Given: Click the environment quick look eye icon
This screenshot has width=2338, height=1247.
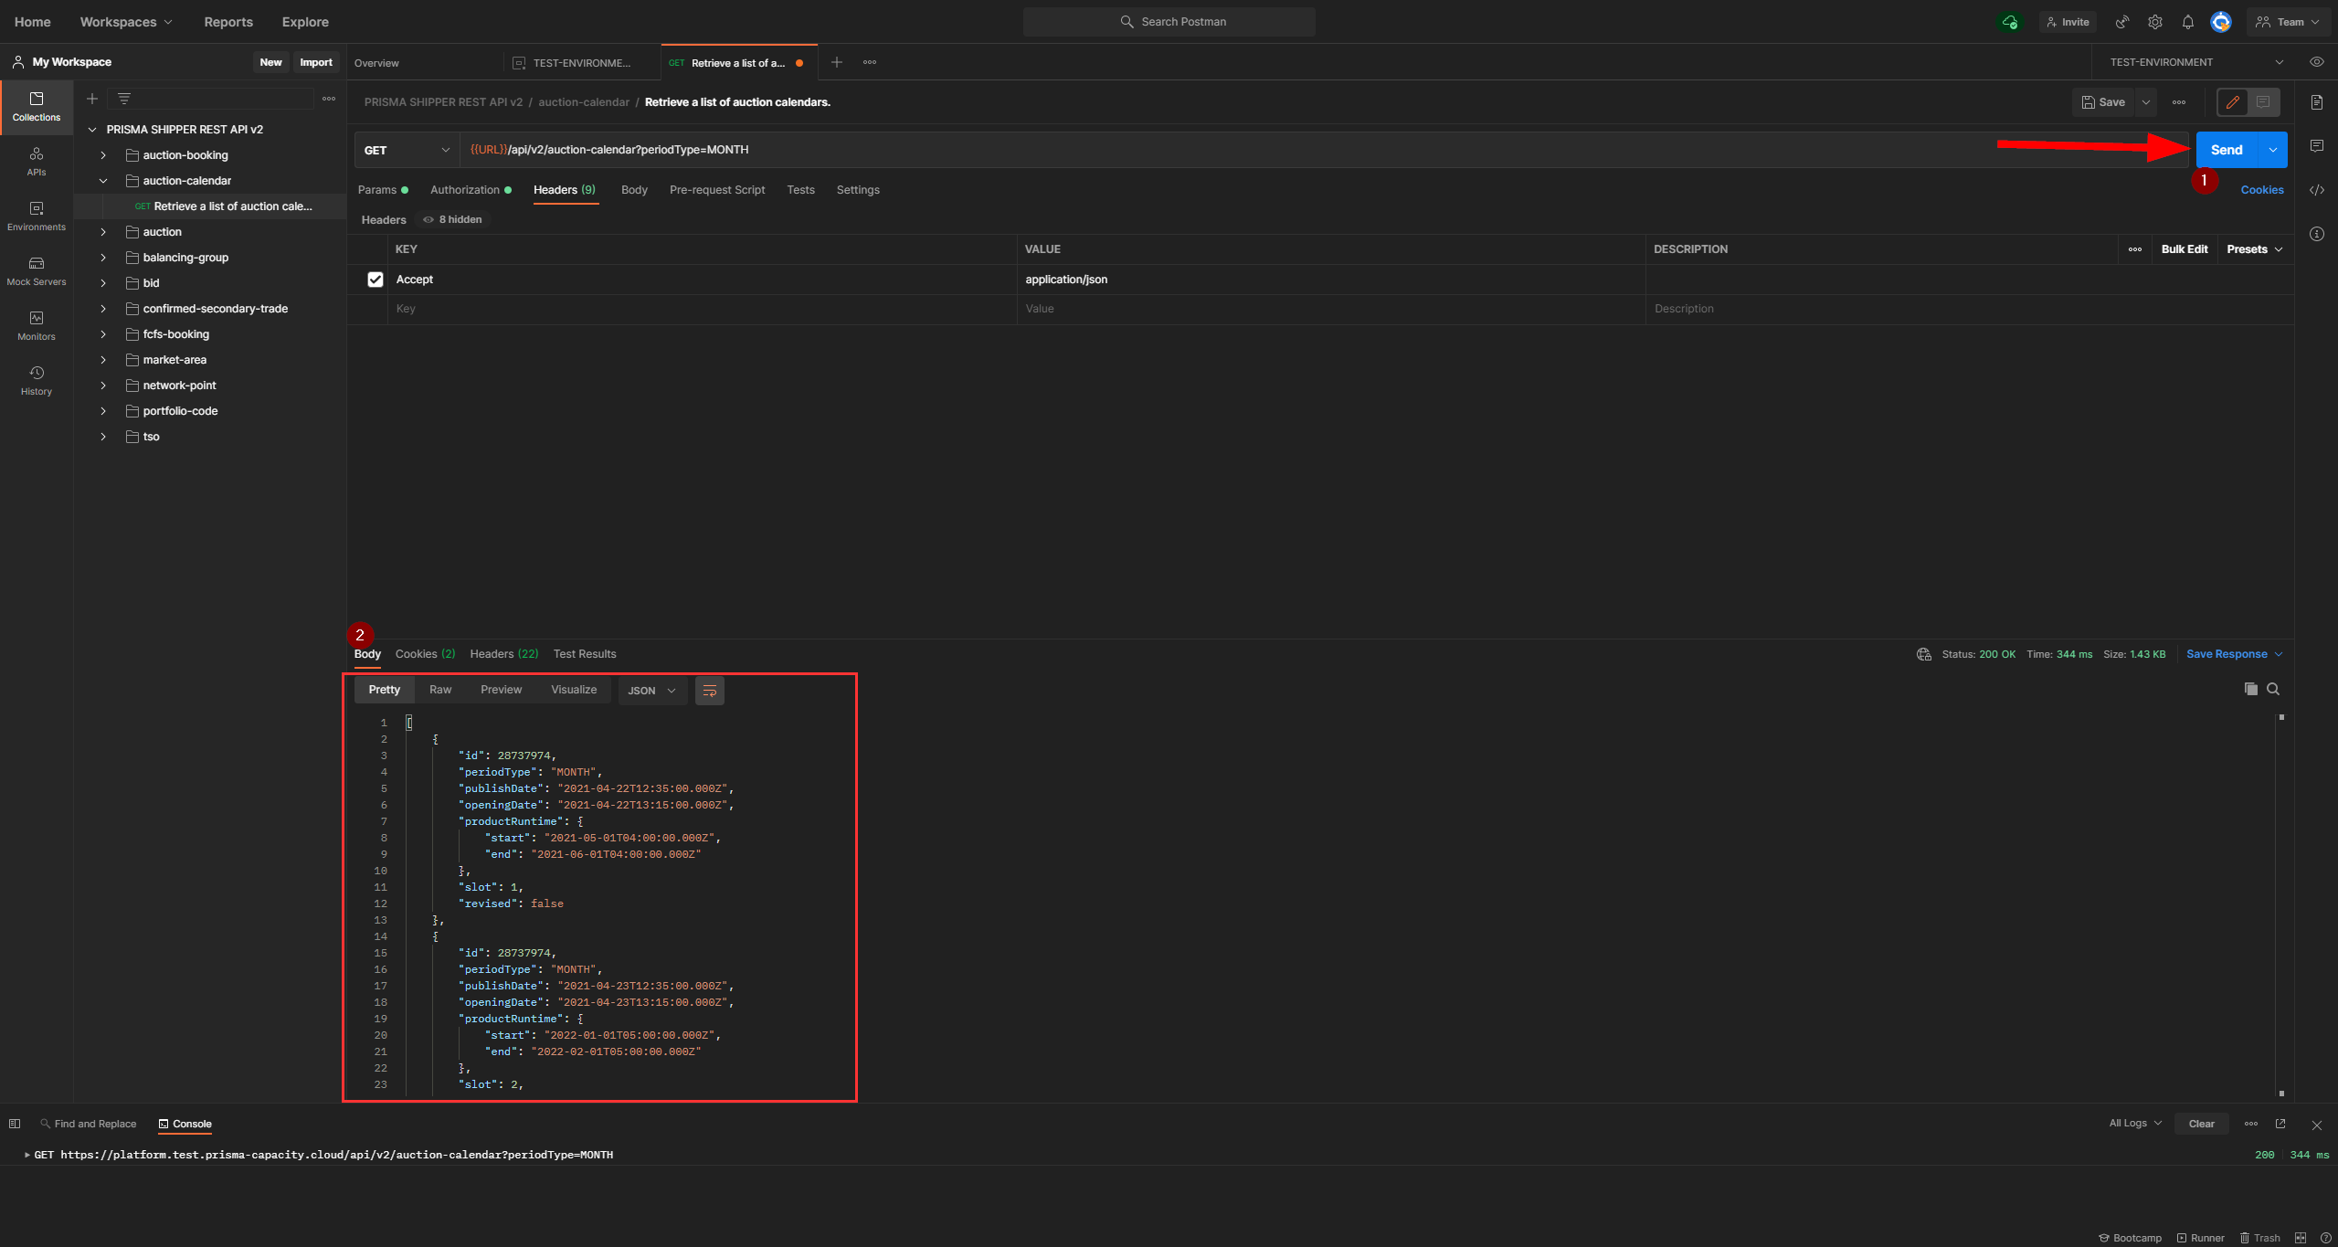Looking at the screenshot, I should [2316, 62].
